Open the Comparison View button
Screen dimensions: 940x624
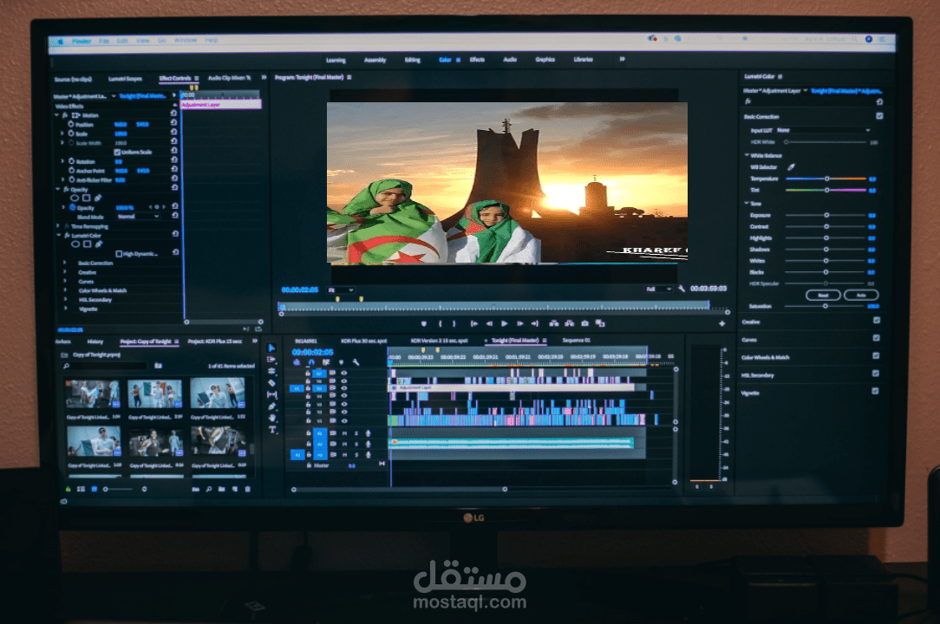pyautogui.click(x=600, y=323)
